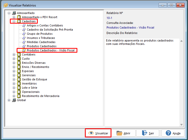Click report icon of Insumos x Tributacao
188x140 pixels.
coord(24,38)
